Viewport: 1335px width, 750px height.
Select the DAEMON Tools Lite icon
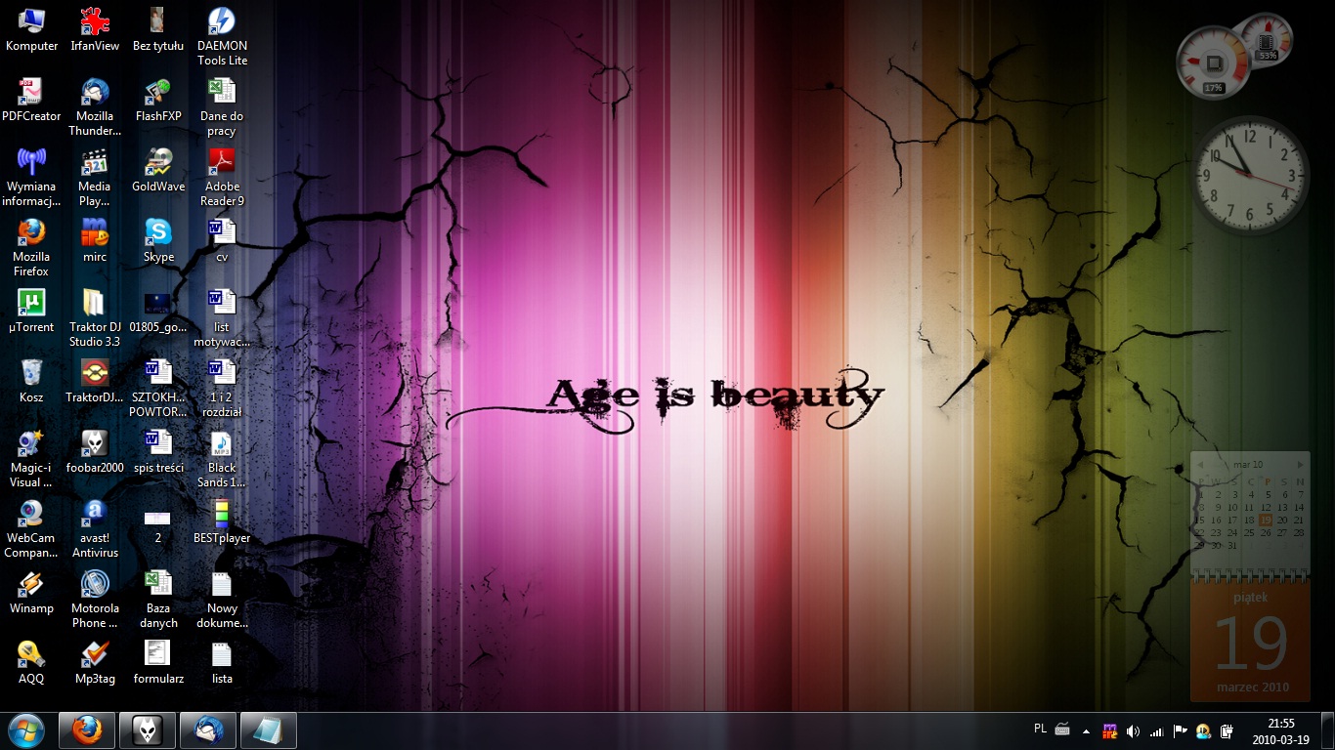[x=222, y=23]
